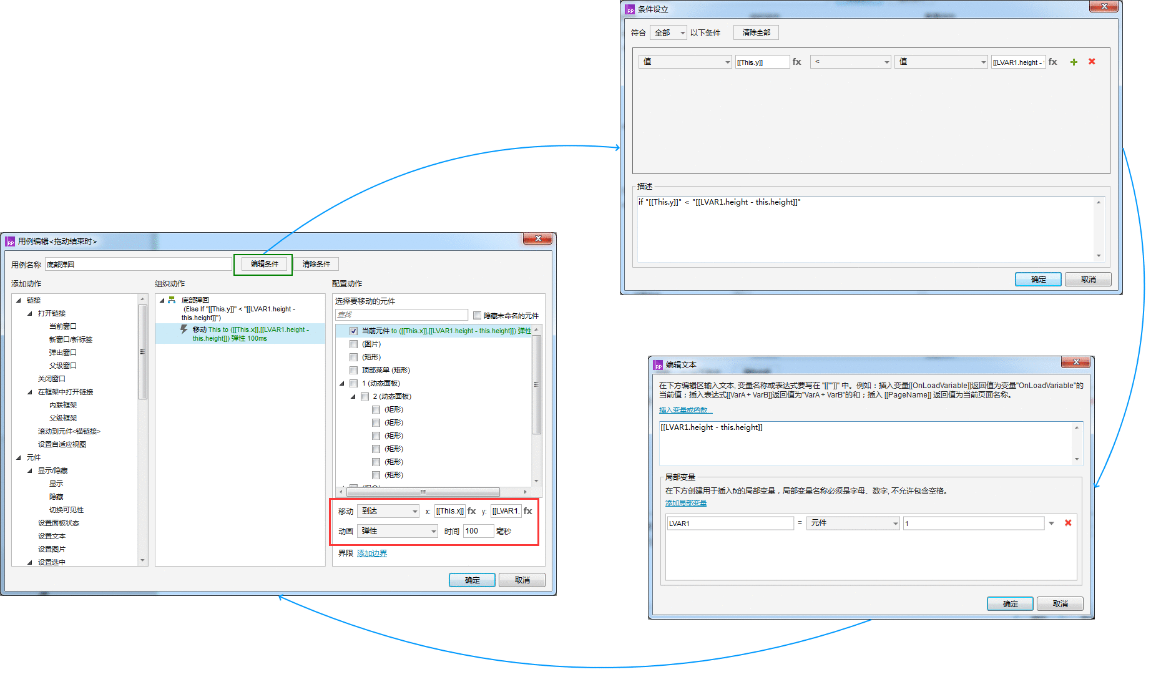This screenshot has width=1156, height=687.
Task: Collapse the 链接 tree node
Action: coord(19,300)
